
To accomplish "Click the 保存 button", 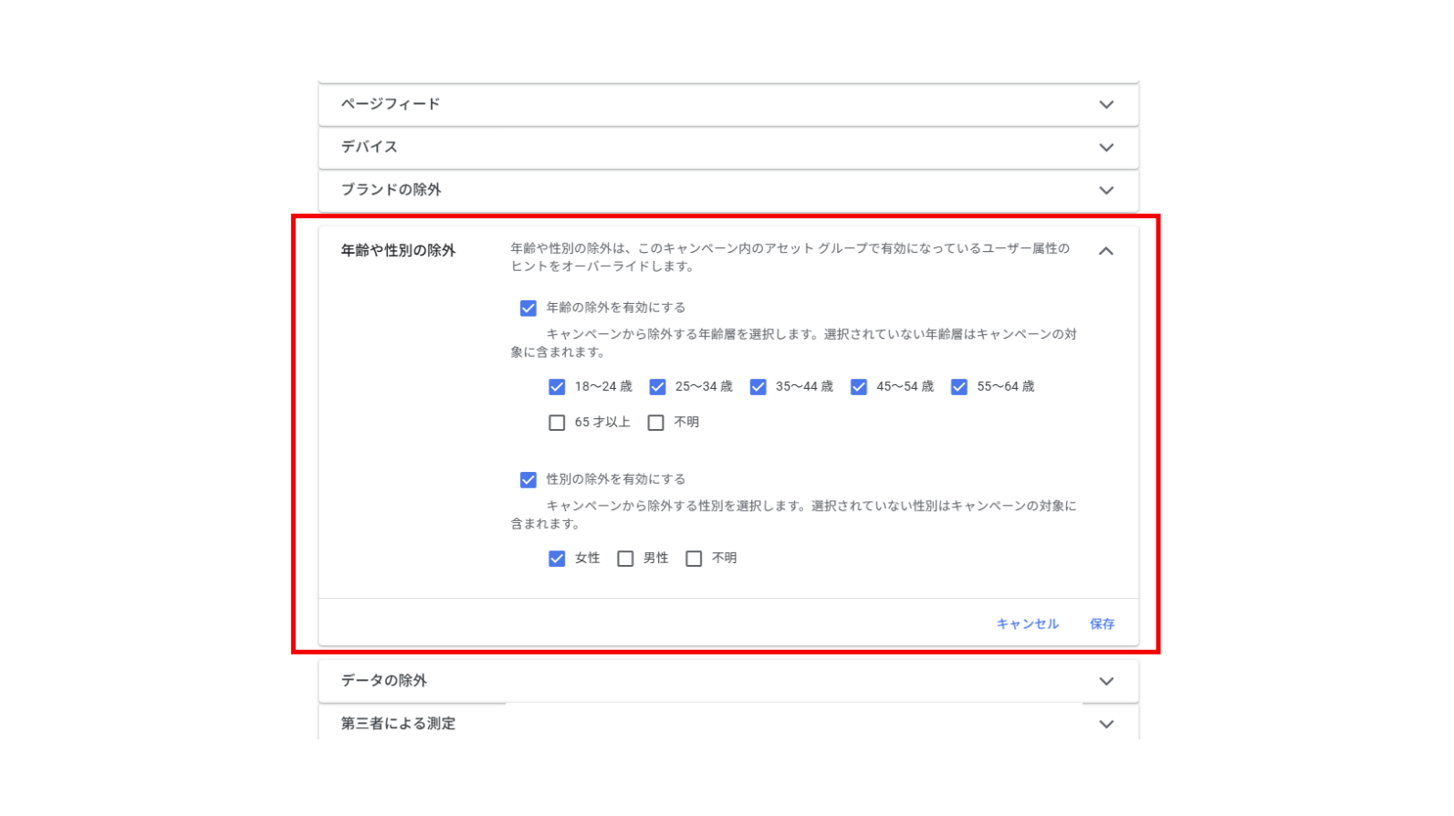I will [x=1102, y=624].
